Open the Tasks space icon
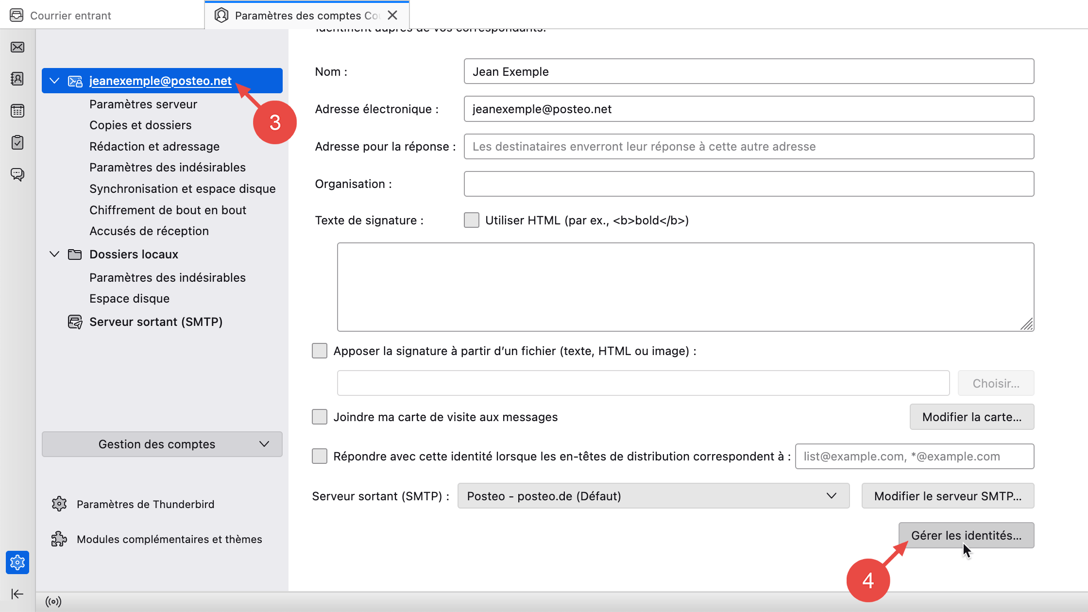The width and height of the screenshot is (1088, 612). click(17, 142)
